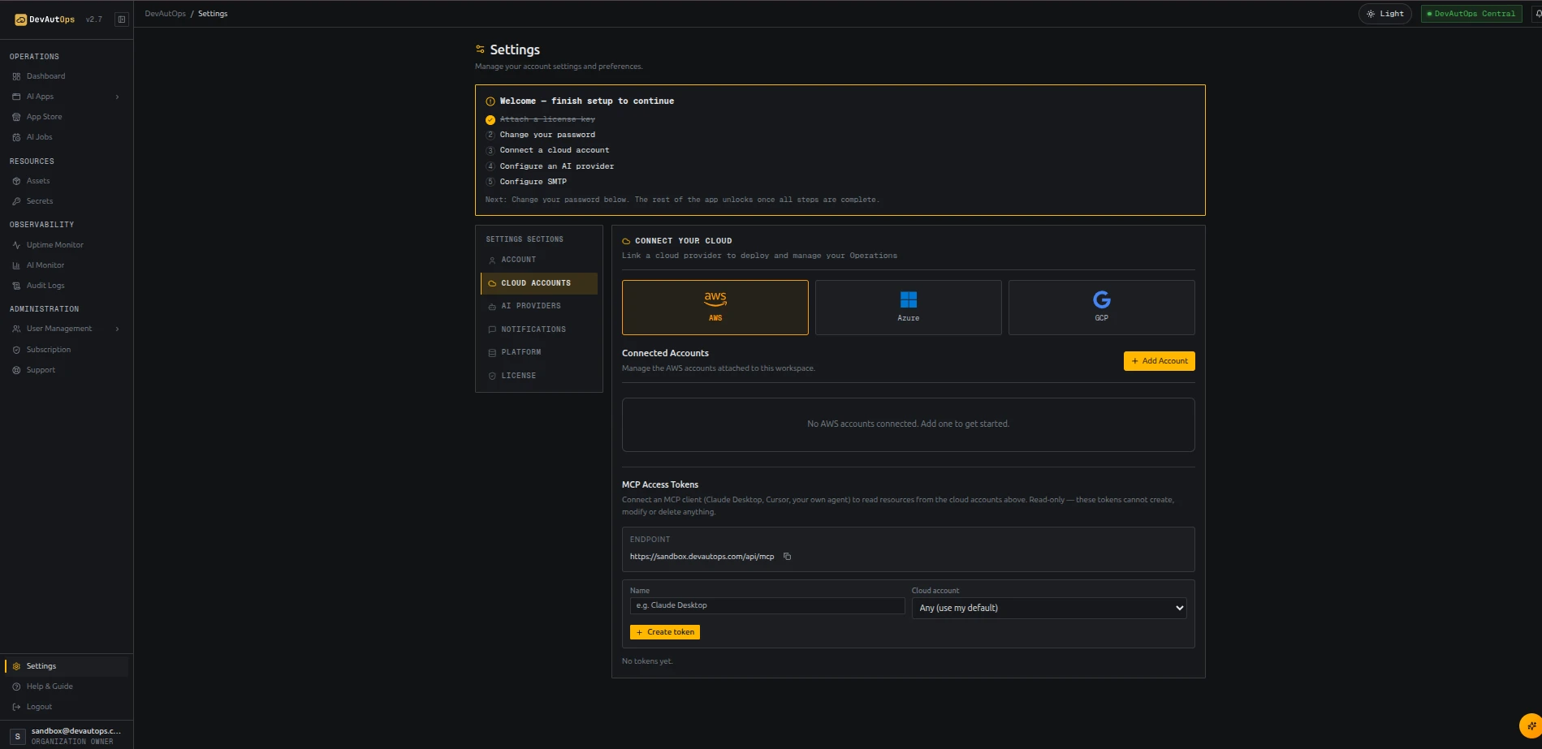Select the License settings section
The image size is (1542, 749).
(539, 376)
